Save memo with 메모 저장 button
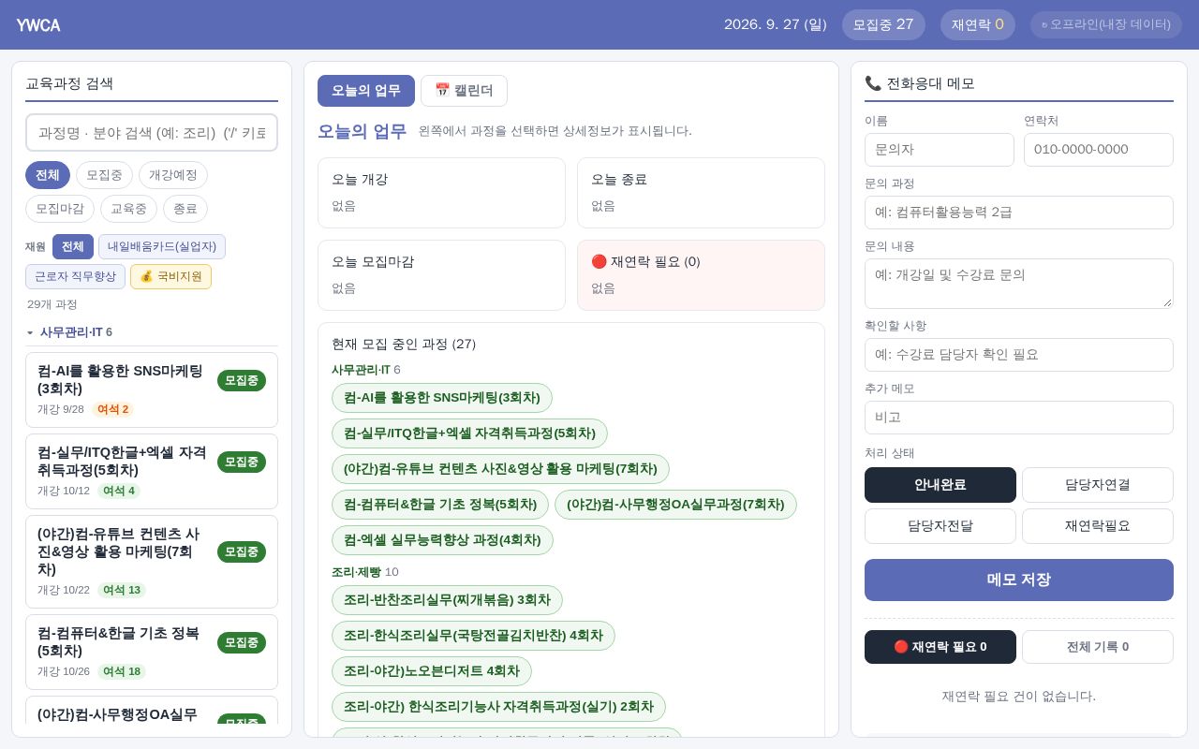Viewport: 1199px width, 749px height. tap(1019, 580)
